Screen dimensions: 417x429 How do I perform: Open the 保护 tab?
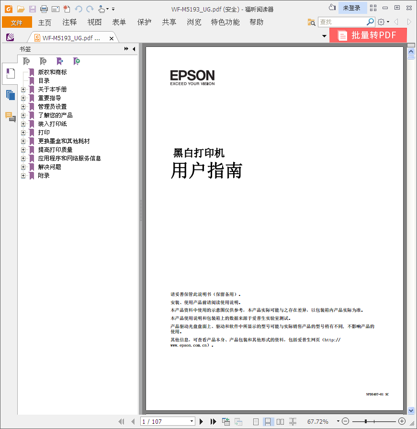(x=144, y=22)
